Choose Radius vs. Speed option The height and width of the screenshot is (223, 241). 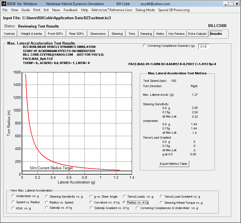coord(47,202)
